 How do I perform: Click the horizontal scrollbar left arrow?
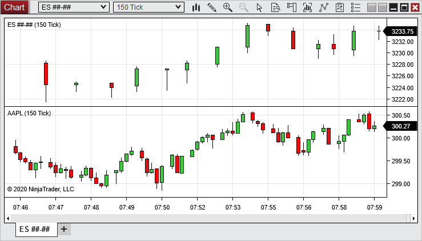[x=8, y=218]
